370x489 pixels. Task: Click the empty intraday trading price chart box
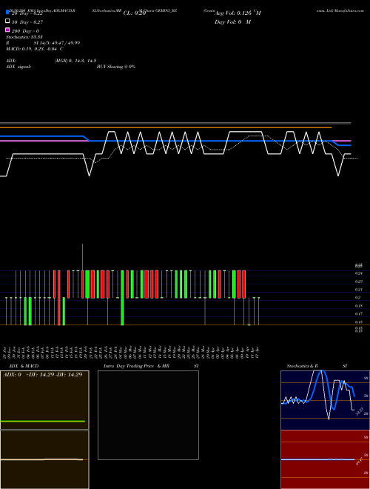coord(148,415)
